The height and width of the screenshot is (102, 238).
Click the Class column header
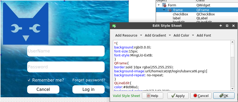[217, 1]
